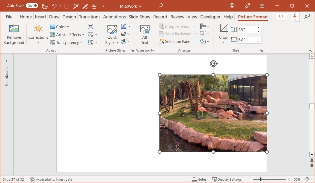Open the Alt Text pane

[145, 34]
